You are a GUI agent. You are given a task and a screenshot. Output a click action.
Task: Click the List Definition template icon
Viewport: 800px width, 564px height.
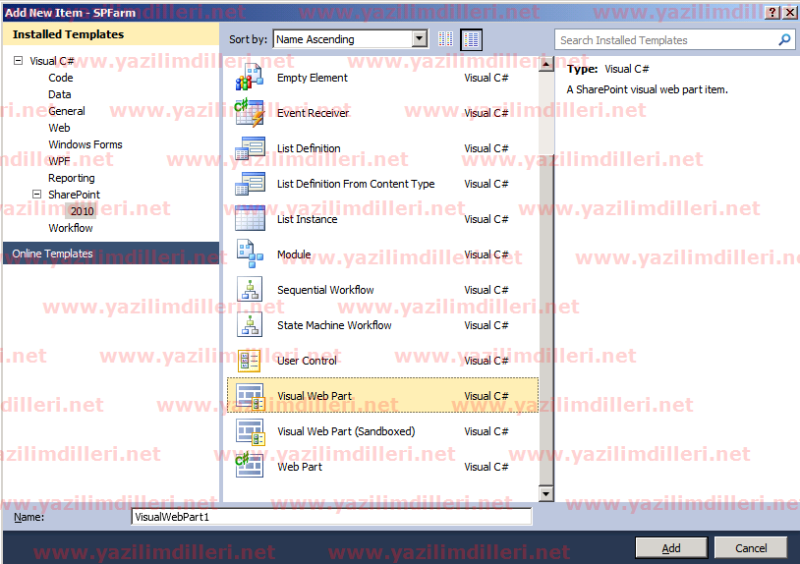(x=250, y=148)
